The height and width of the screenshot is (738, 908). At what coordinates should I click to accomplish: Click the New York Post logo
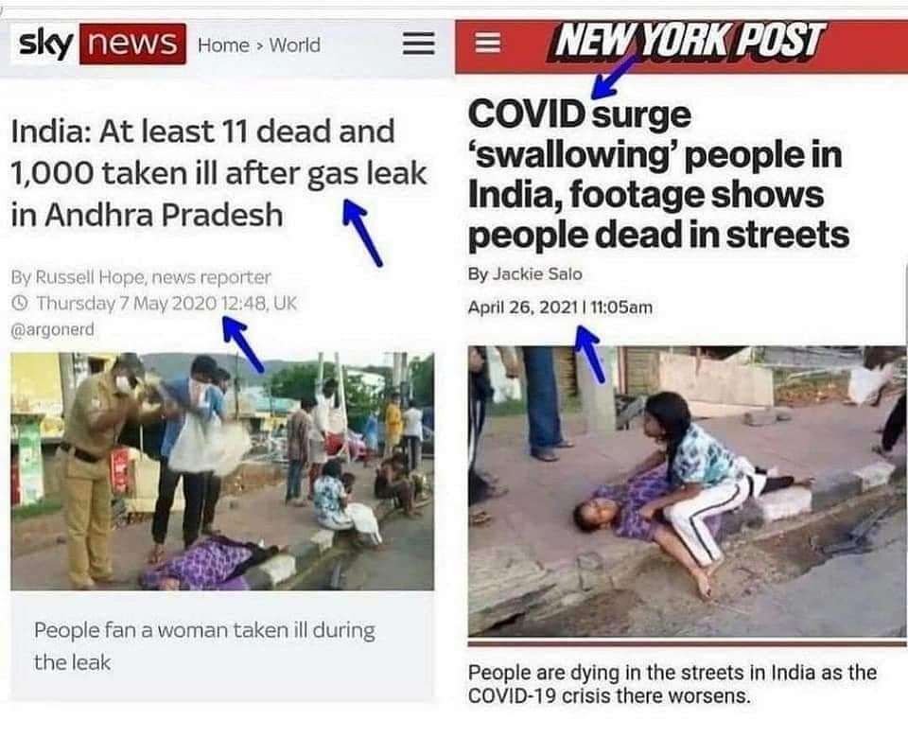[687, 41]
